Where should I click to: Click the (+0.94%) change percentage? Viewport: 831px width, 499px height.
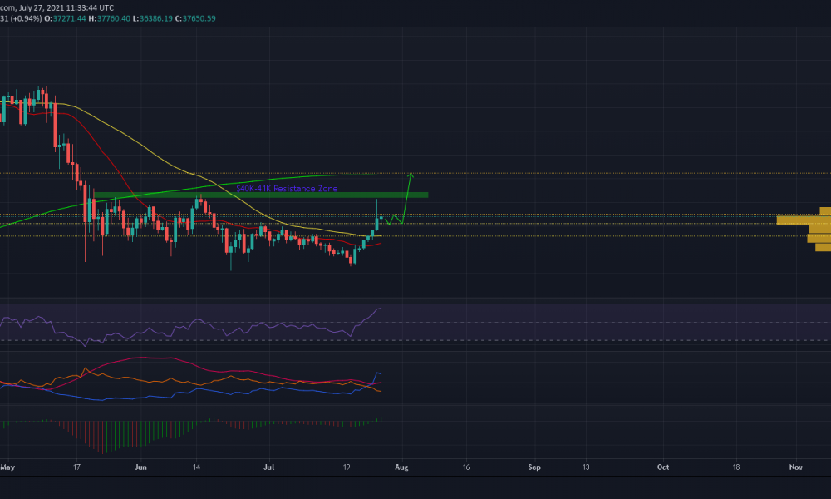(x=26, y=18)
